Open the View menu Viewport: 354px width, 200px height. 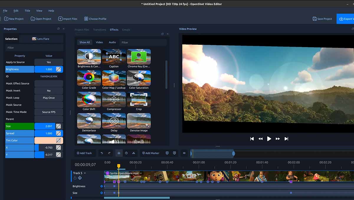click(x=39, y=11)
